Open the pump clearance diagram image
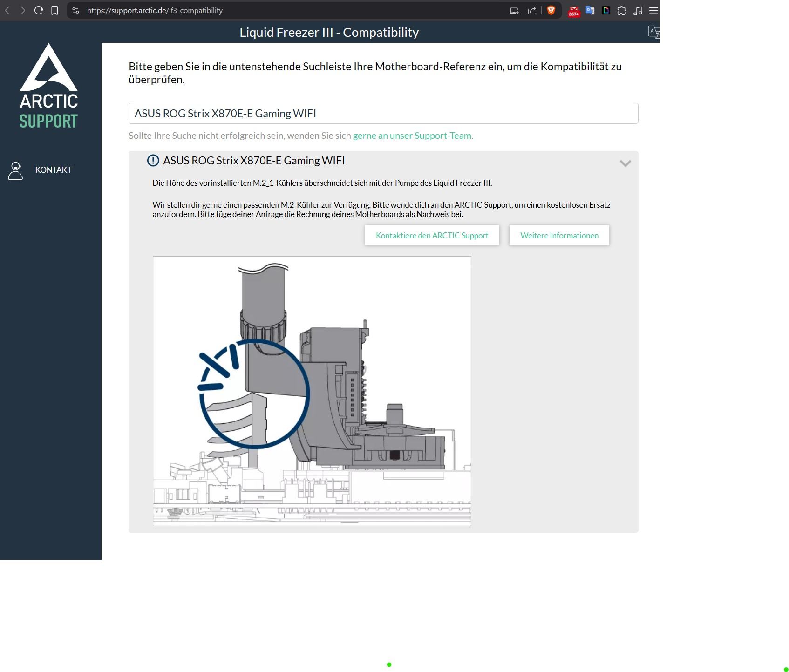 (x=312, y=391)
